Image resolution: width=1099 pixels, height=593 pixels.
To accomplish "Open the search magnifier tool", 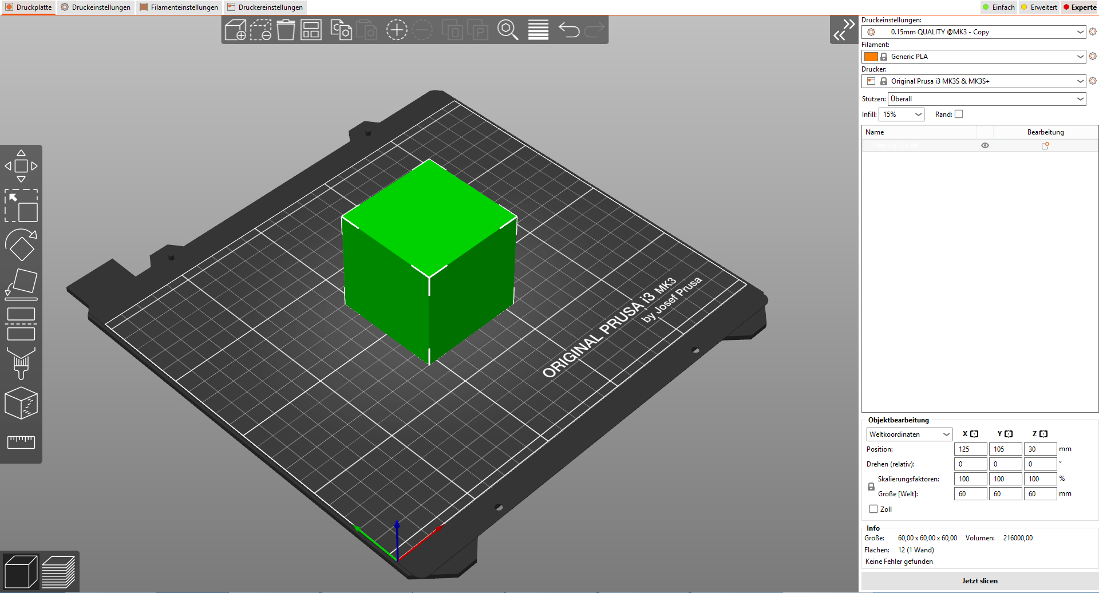I will coord(508,30).
